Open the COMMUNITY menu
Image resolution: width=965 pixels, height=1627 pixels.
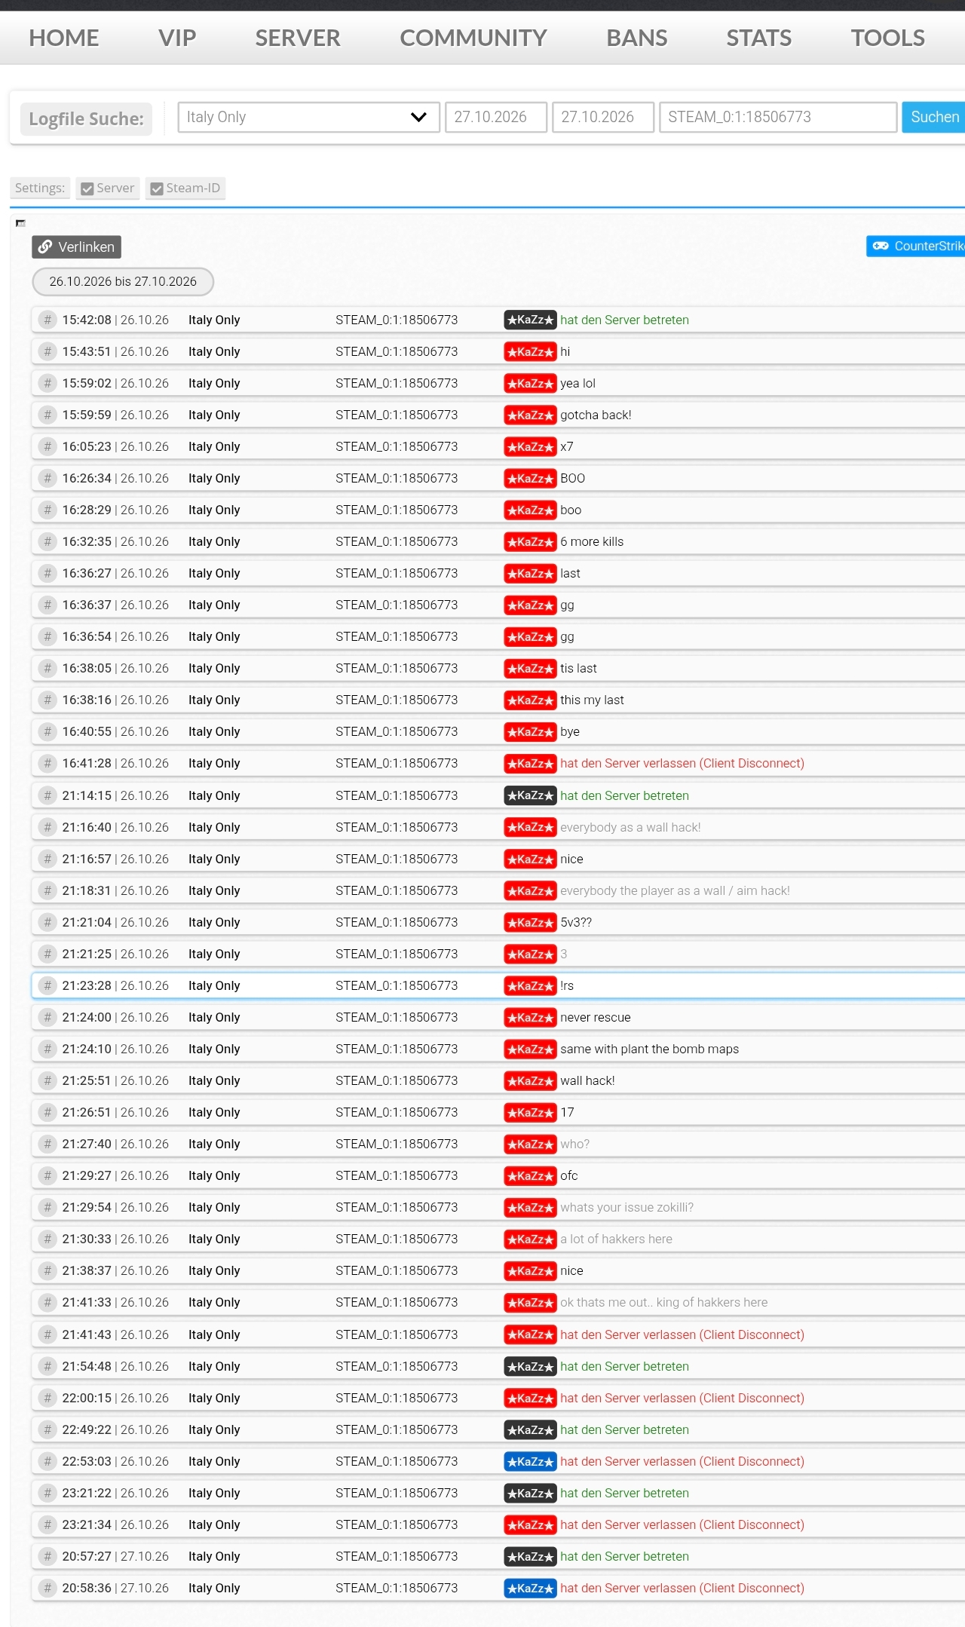[x=473, y=38]
